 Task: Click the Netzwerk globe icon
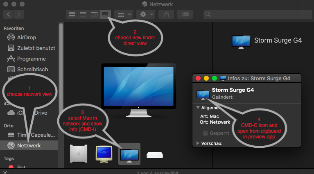pyautogui.click(x=11, y=145)
